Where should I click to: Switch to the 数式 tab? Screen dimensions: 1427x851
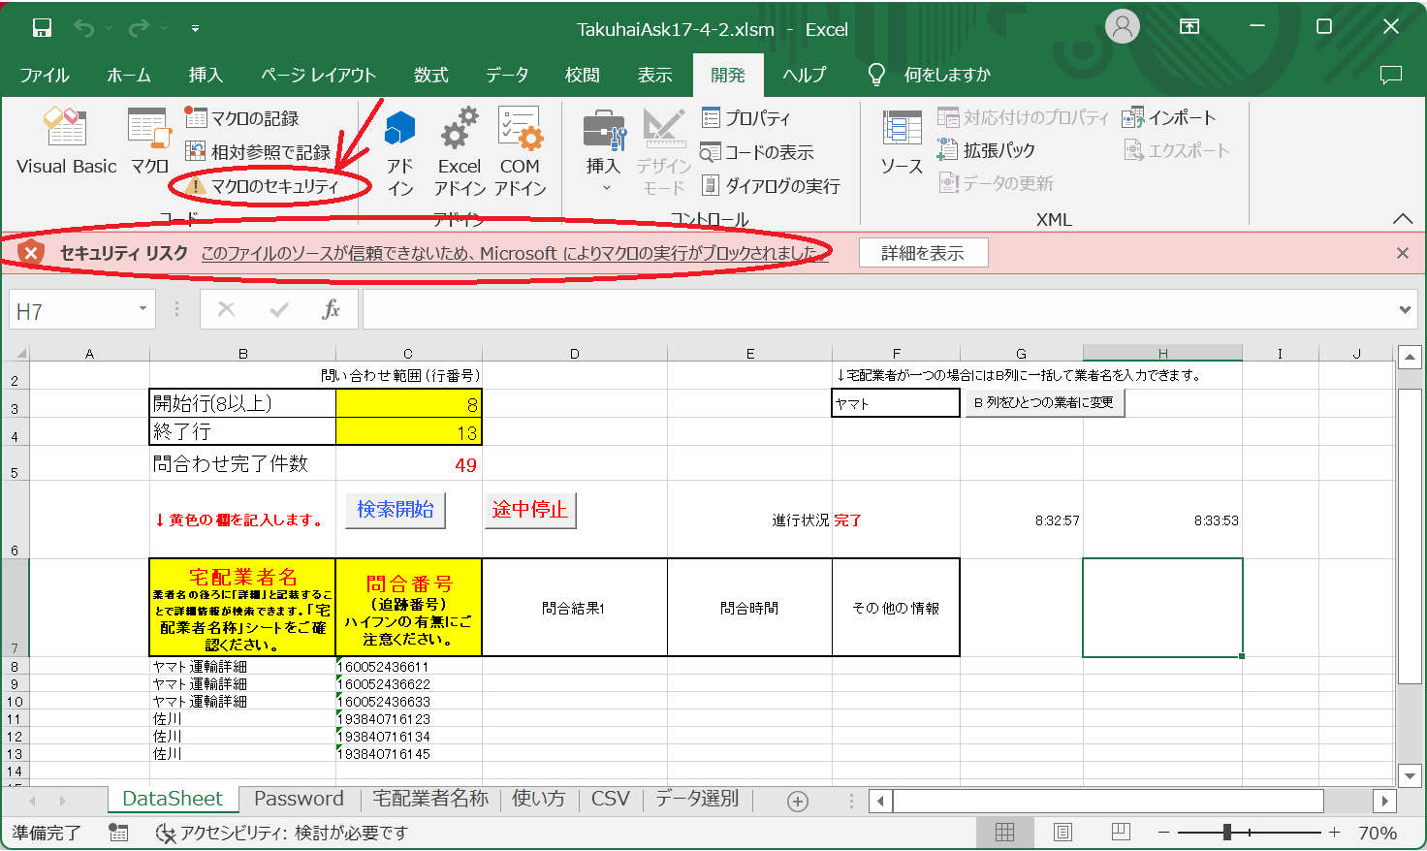(431, 75)
